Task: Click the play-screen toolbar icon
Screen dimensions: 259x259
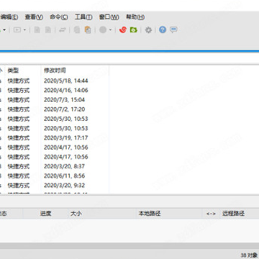Action: pos(17,30)
